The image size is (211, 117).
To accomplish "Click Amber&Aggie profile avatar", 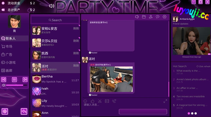I will click(x=176, y=19).
